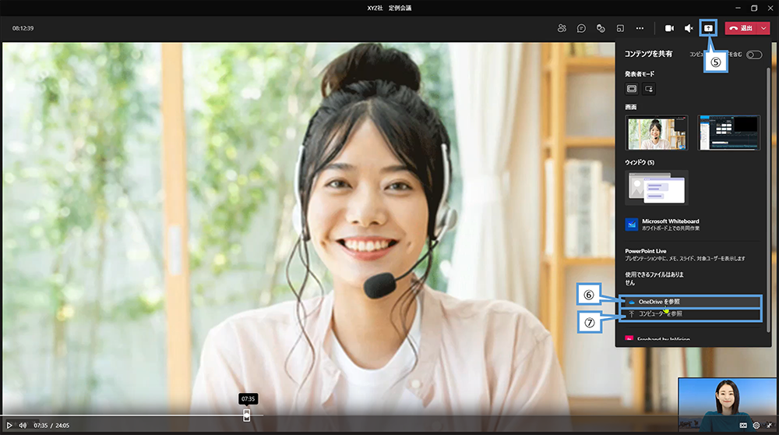779x435 pixels.
Task: Unmute the muted audio icon
Action: (689, 28)
